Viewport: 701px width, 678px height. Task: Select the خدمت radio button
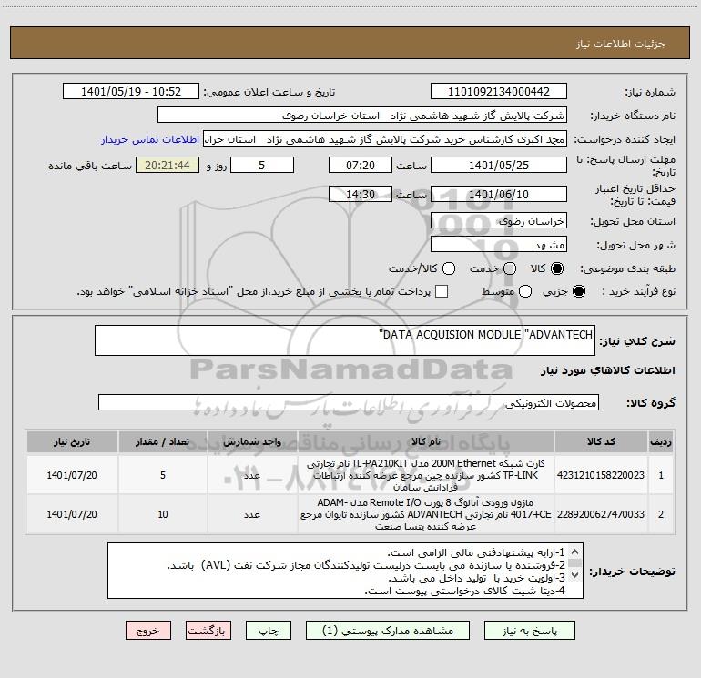[510, 268]
